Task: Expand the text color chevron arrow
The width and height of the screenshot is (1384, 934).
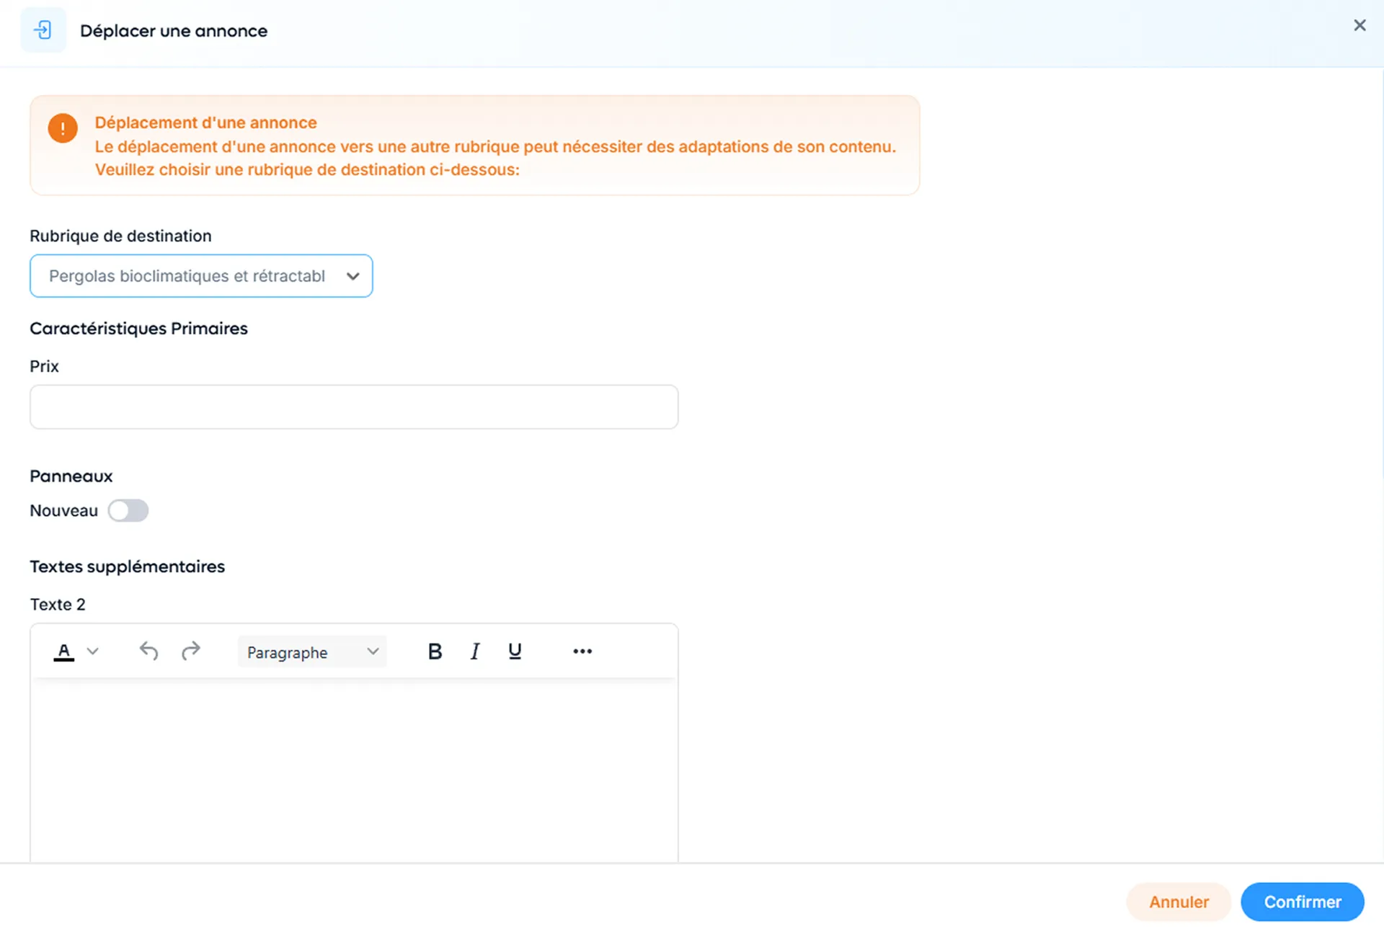Action: tap(92, 651)
